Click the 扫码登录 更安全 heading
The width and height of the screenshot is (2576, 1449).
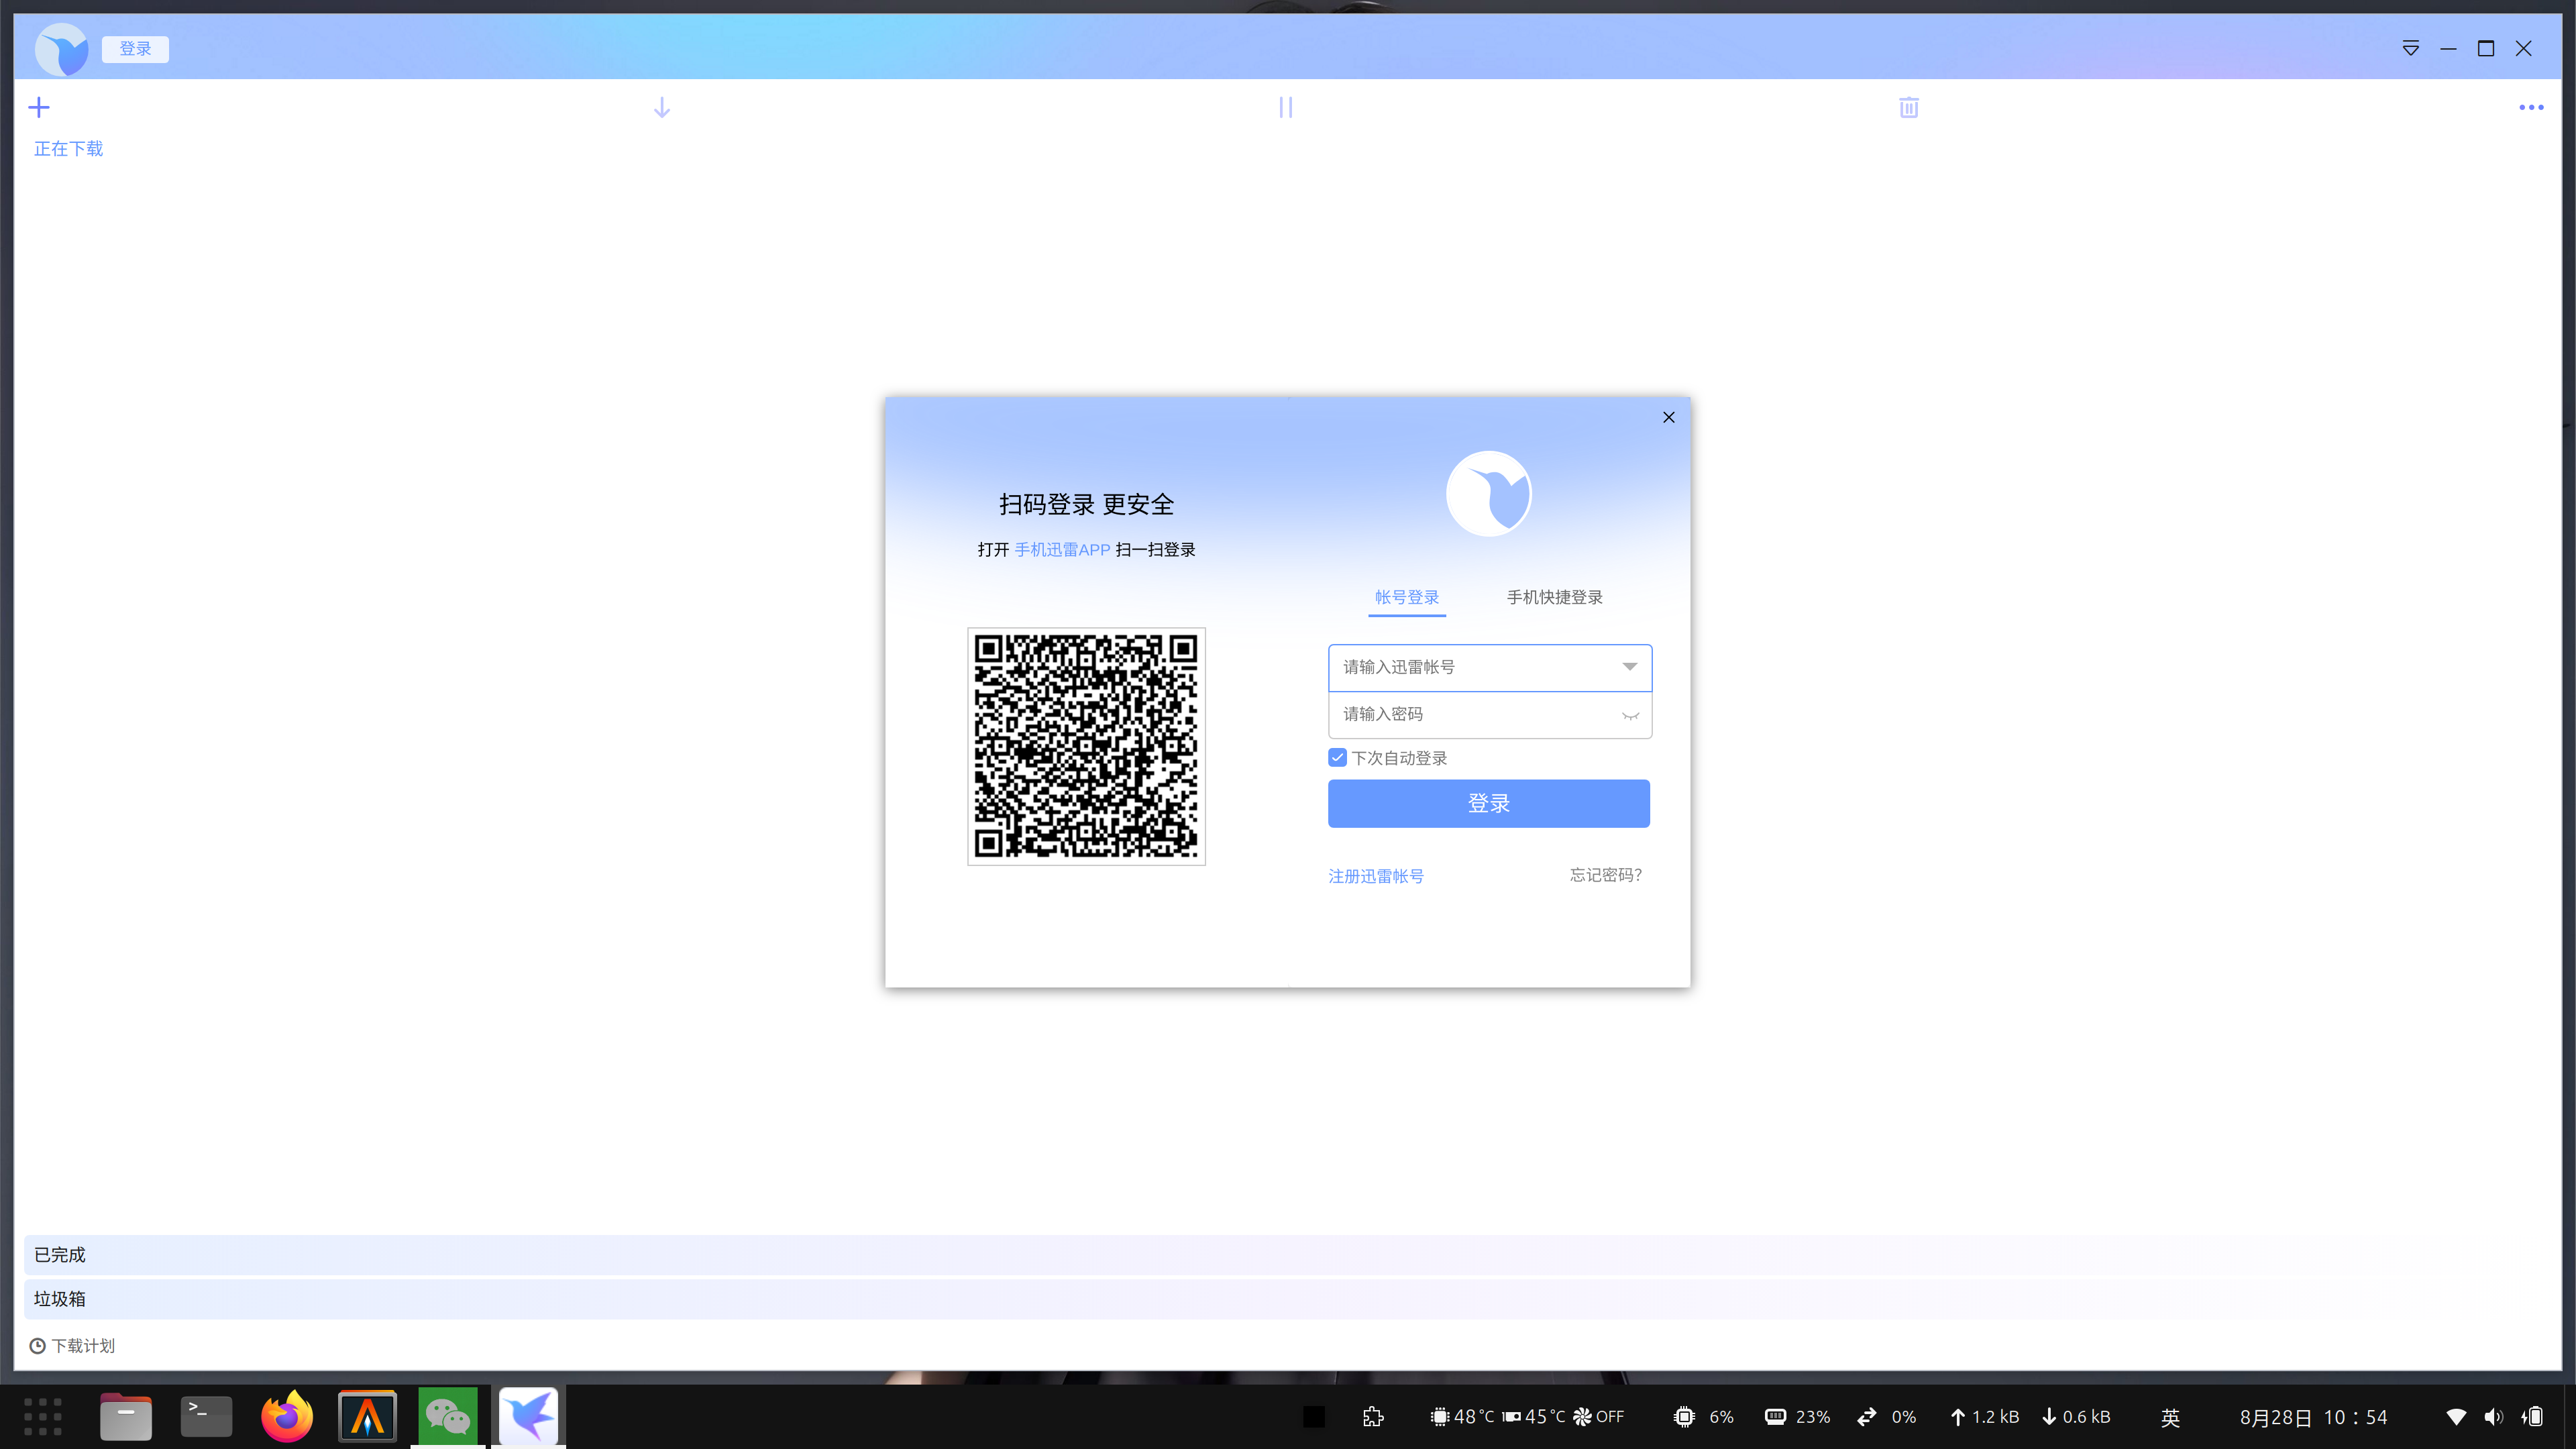[1086, 504]
